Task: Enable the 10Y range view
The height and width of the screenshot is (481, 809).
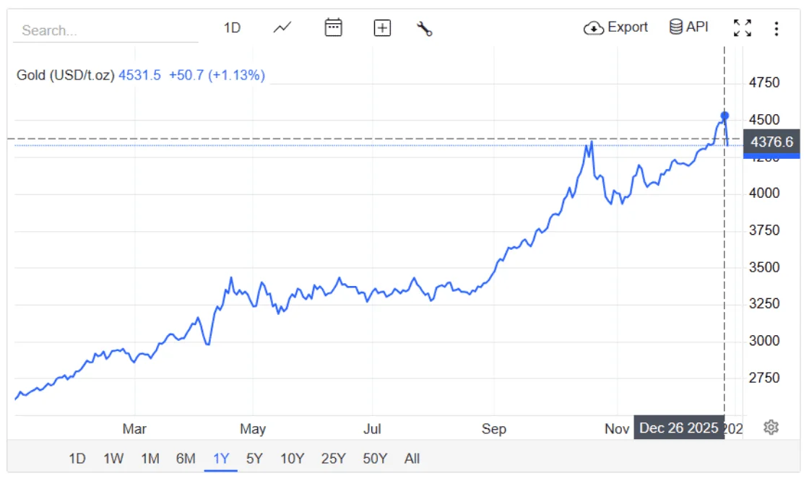Action: pyautogui.click(x=292, y=458)
